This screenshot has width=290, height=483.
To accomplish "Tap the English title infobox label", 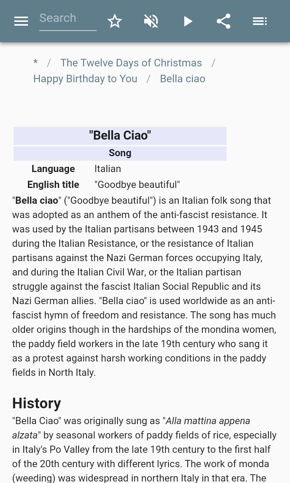I will [53, 185].
